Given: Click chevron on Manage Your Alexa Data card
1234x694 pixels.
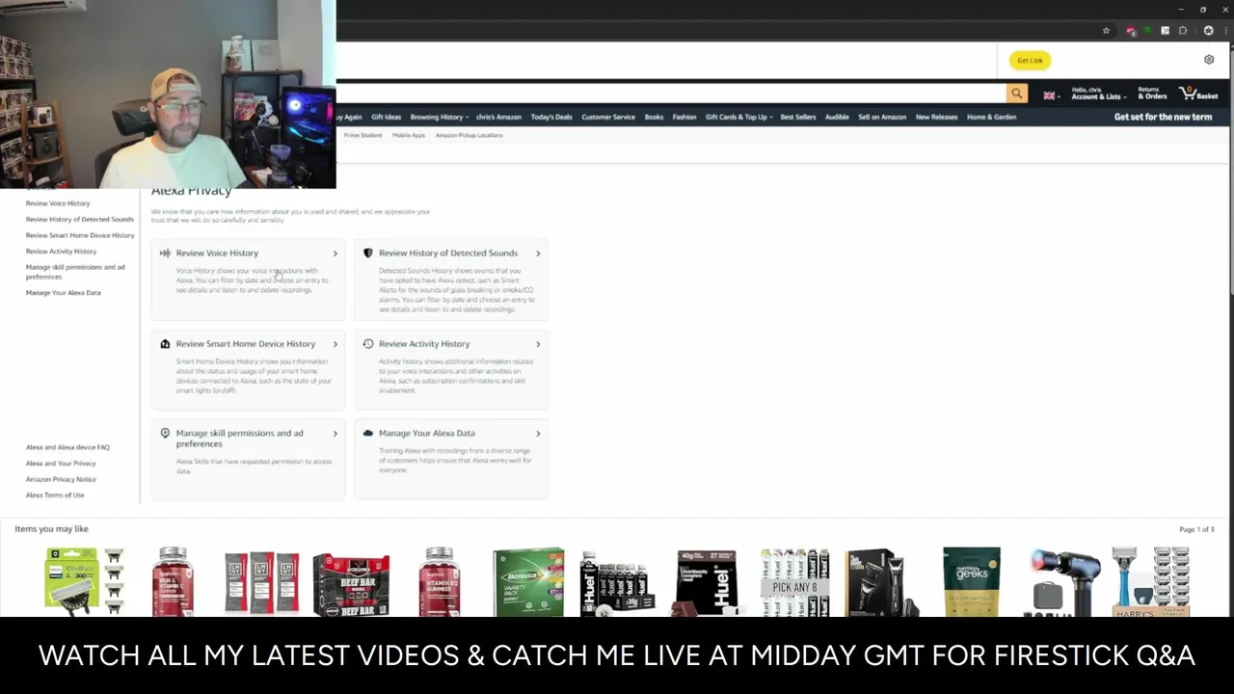Looking at the screenshot, I should tap(538, 434).
